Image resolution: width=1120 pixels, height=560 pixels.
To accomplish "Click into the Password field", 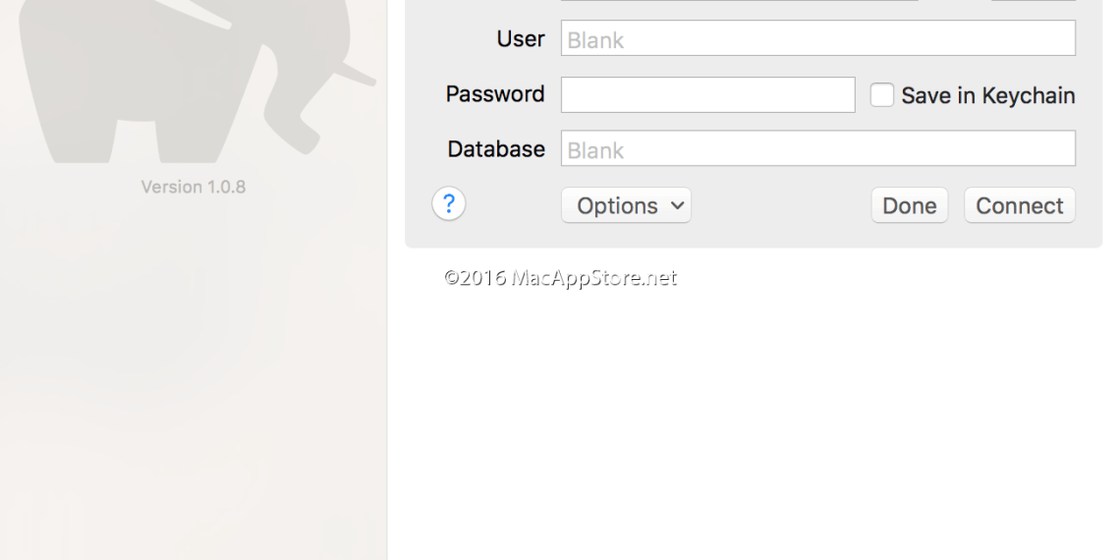I will [x=707, y=95].
